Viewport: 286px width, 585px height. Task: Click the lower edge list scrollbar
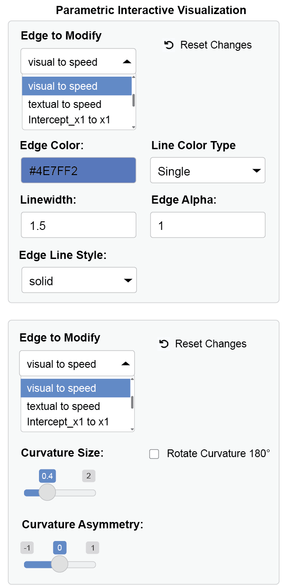132,402
